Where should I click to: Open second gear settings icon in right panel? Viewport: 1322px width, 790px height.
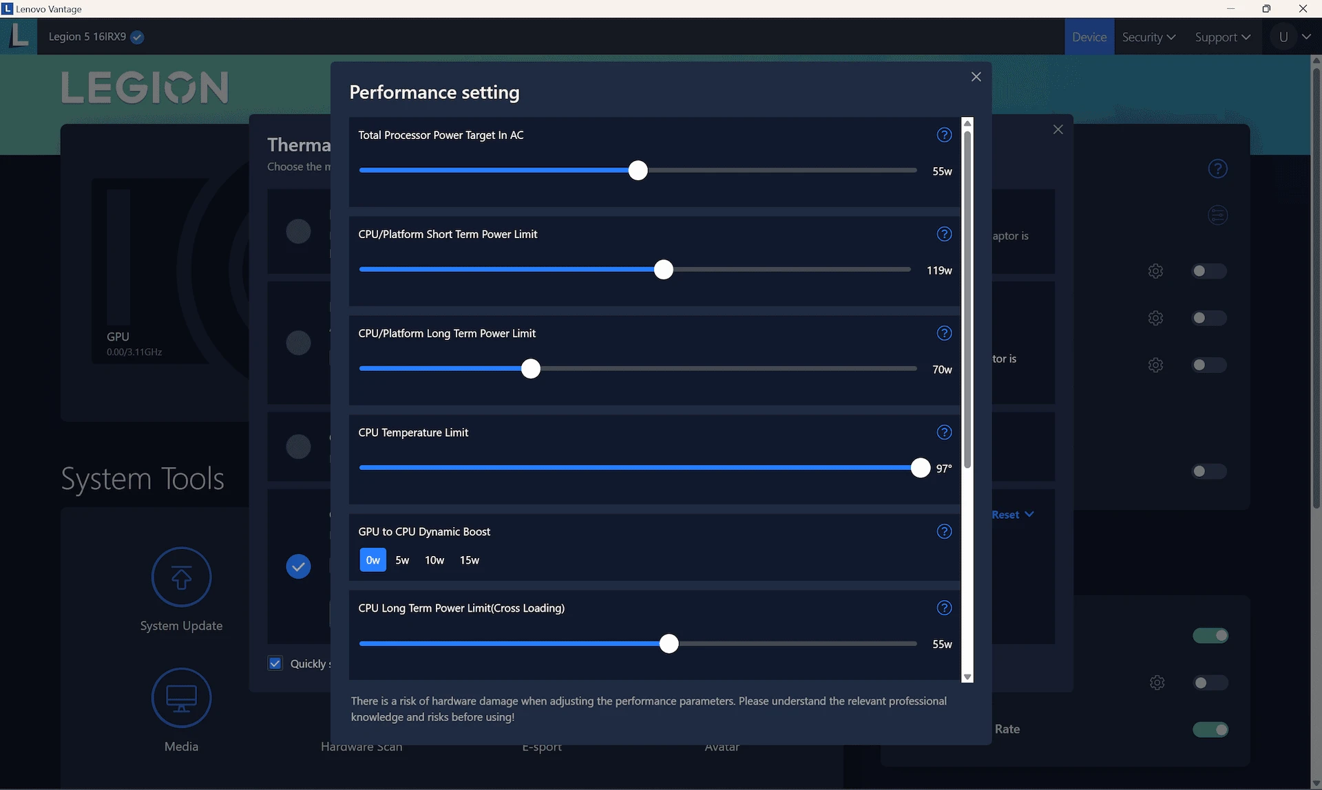coord(1155,318)
